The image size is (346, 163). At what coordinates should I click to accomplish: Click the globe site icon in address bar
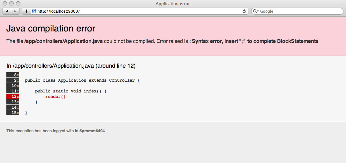[34, 11]
